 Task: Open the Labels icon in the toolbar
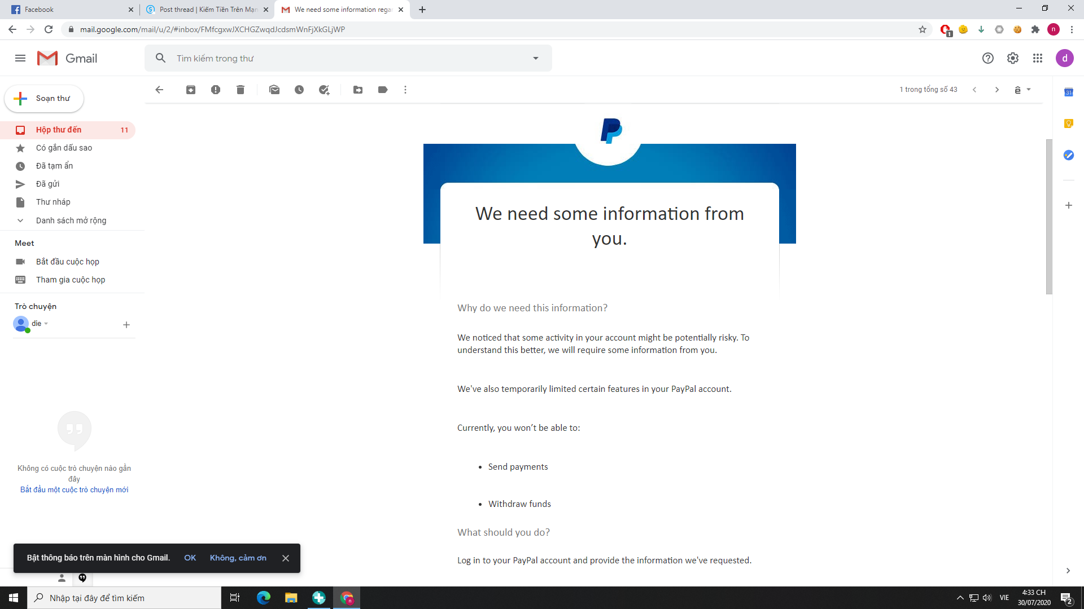point(383,90)
